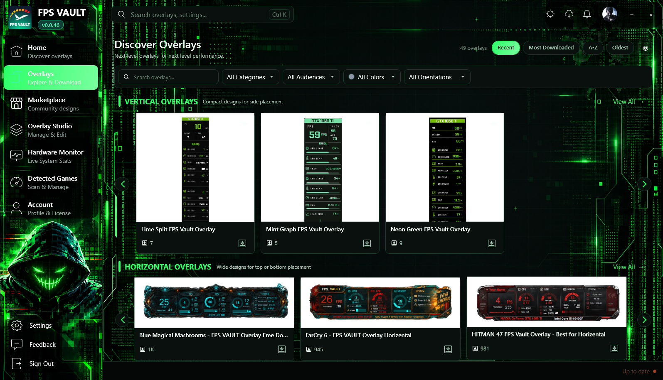The height and width of the screenshot is (380, 663).
Task: Download the Blue Magical Mashrooms overlay
Action: pyautogui.click(x=282, y=349)
